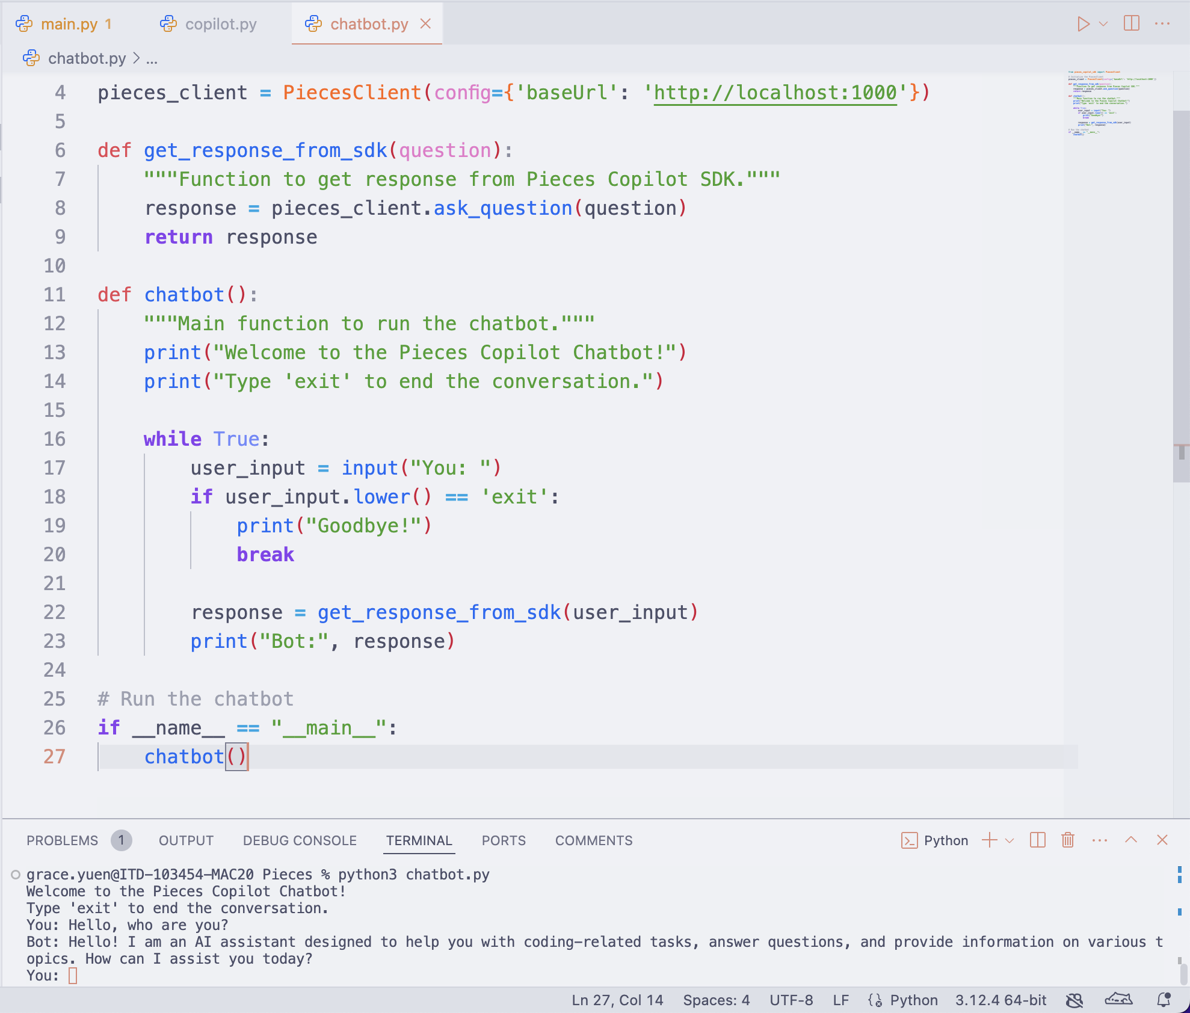Maximize panel size with up chevron

click(1131, 840)
